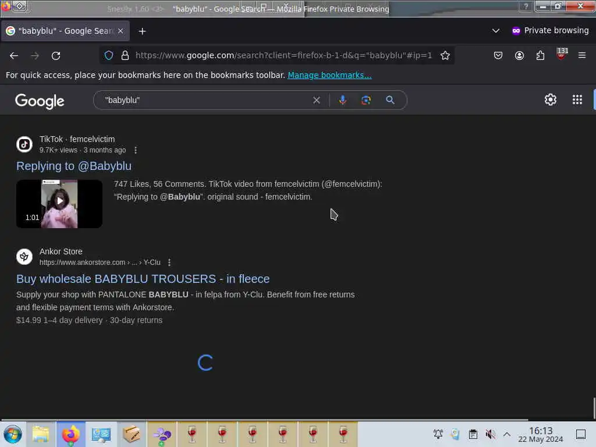Select the "babyblu" Google Search tab
Viewport: 596px width, 447px height.
[65, 31]
